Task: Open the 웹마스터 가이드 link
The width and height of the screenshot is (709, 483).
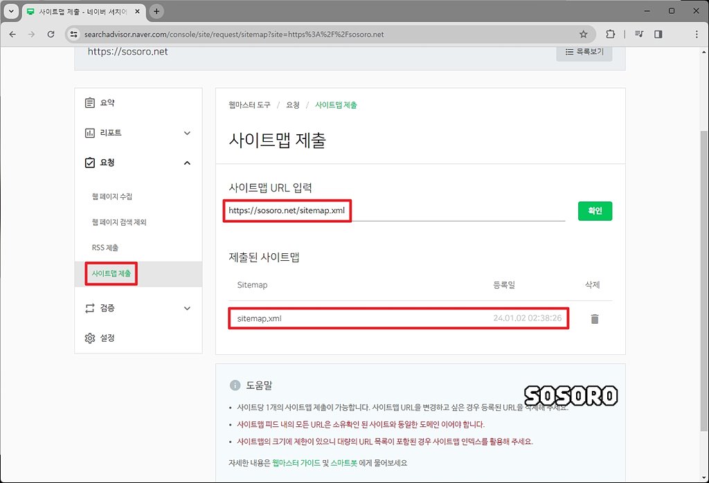Action: [296, 463]
